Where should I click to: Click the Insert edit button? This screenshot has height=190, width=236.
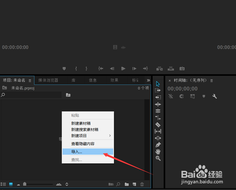pyautogui.click(x=159, y=69)
